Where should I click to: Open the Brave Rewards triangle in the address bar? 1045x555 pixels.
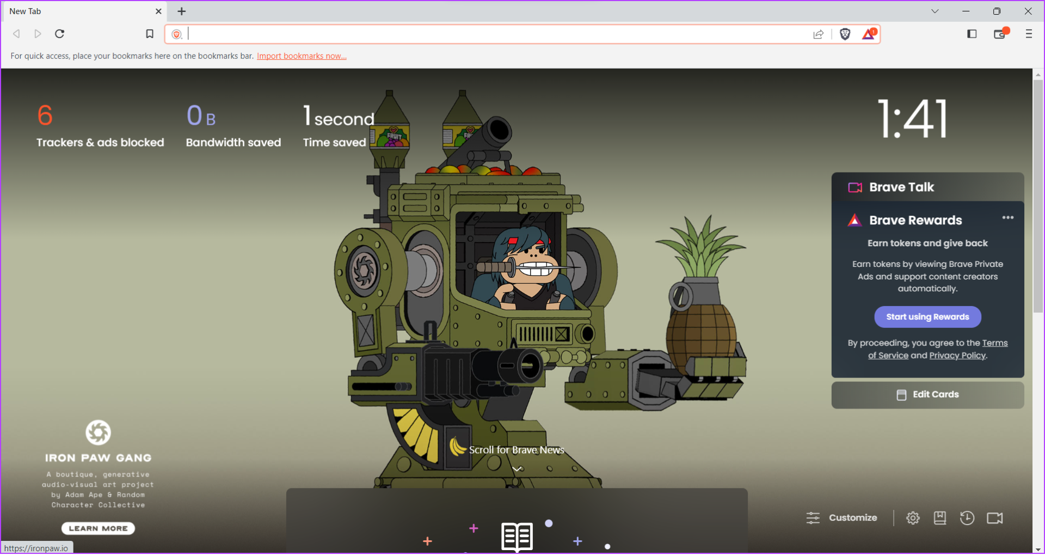coord(869,34)
